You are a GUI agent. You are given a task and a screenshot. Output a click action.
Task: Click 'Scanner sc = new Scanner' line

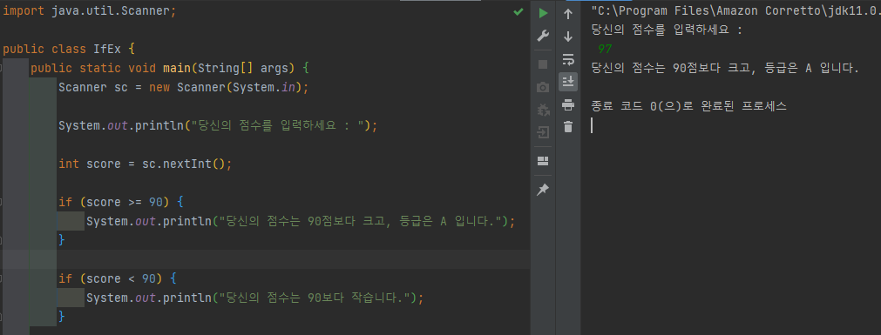click(x=184, y=88)
